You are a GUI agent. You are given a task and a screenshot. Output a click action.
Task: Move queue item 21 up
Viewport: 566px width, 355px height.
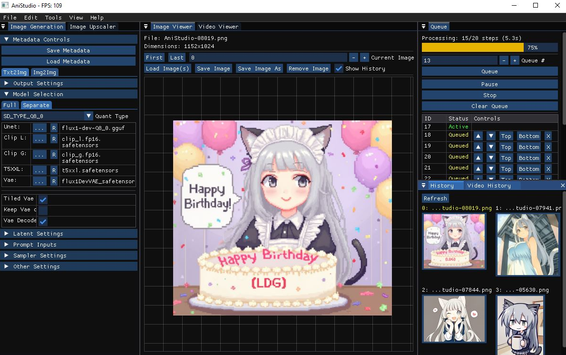pos(478,168)
